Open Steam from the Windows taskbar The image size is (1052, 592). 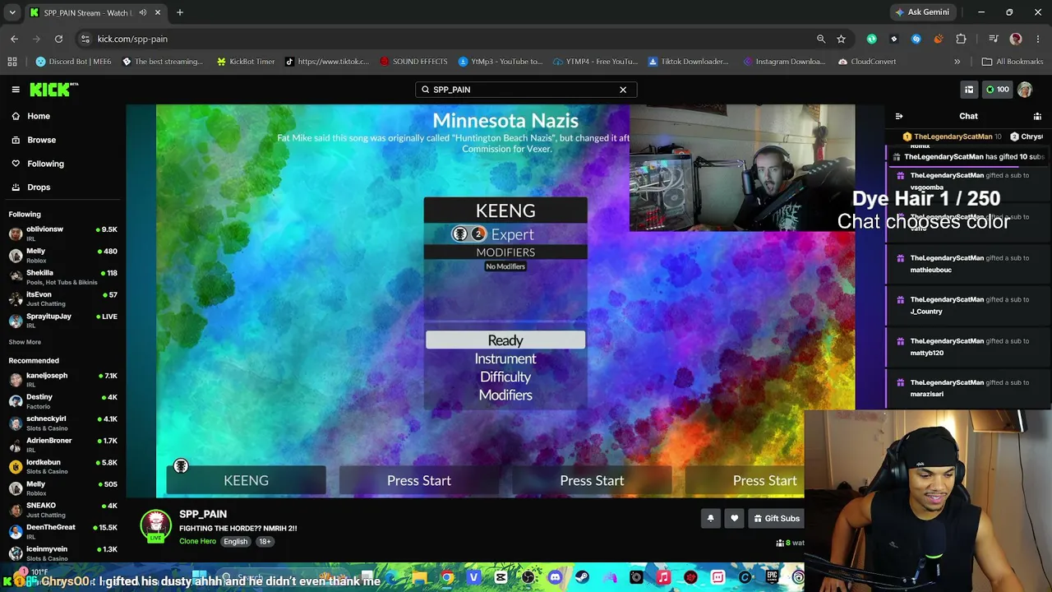pos(583,577)
